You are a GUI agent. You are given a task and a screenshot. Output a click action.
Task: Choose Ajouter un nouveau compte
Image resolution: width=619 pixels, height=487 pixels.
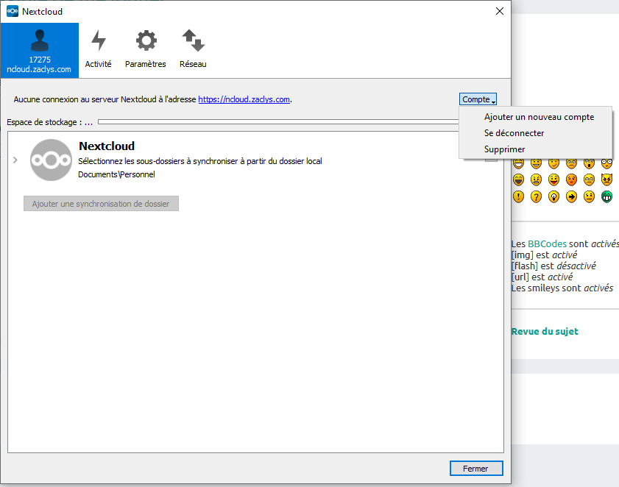tap(538, 117)
